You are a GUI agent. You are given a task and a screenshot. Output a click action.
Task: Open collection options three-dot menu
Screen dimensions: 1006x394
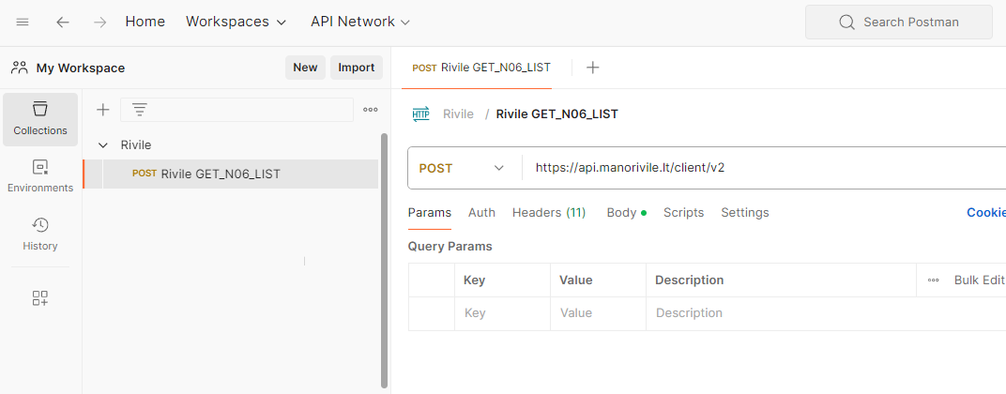371,110
